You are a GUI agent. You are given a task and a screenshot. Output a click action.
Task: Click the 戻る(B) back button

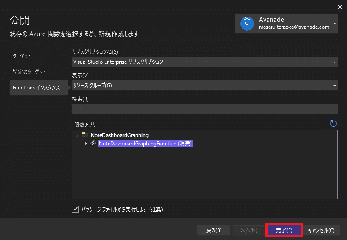tap(214, 230)
